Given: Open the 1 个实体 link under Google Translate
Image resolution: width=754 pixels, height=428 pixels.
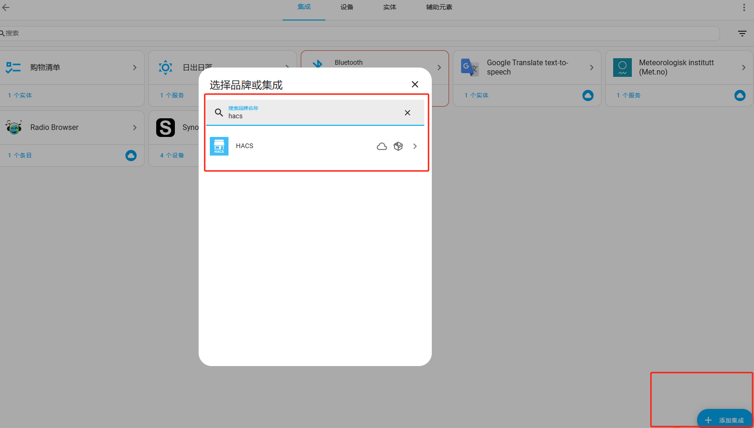Looking at the screenshot, I should pyautogui.click(x=477, y=95).
